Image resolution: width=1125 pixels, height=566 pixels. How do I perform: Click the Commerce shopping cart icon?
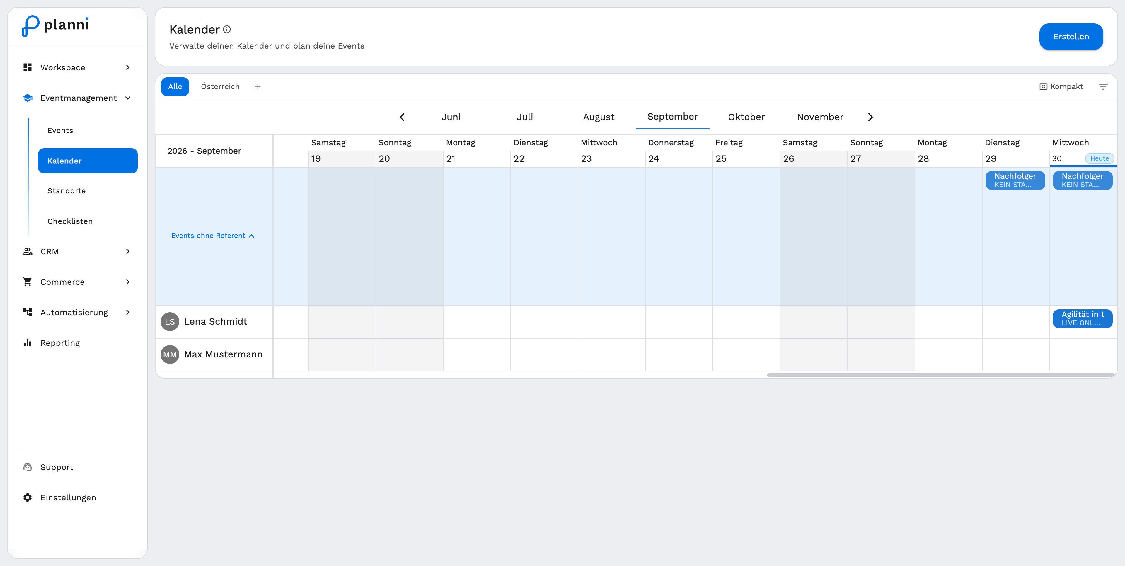point(28,282)
